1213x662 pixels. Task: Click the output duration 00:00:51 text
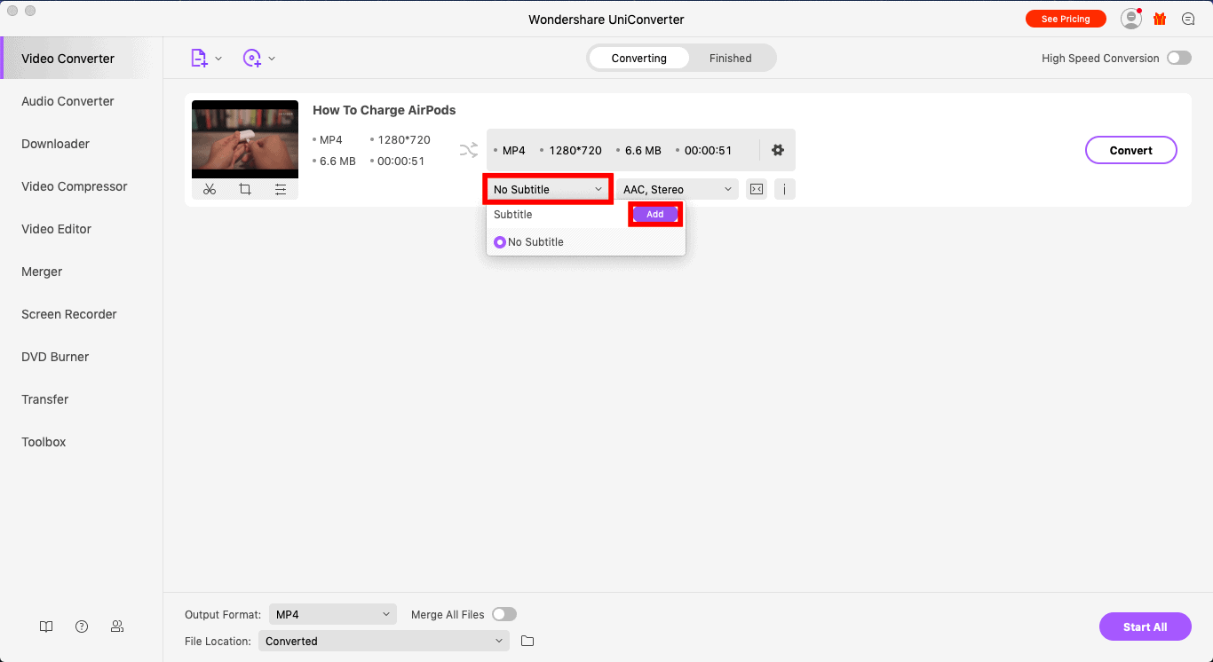[x=708, y=150]
